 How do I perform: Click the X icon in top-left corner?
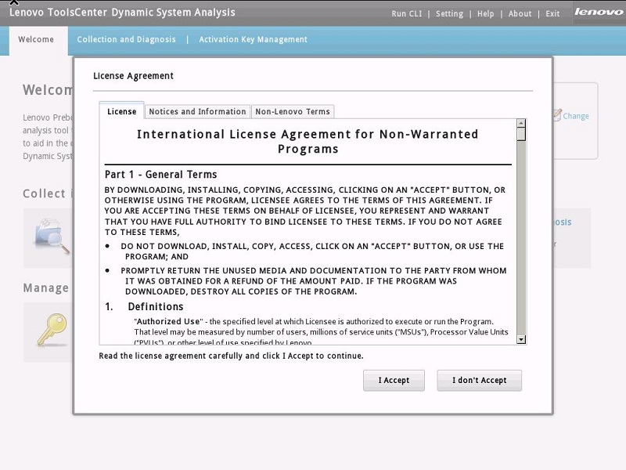[x=13, y=3]
